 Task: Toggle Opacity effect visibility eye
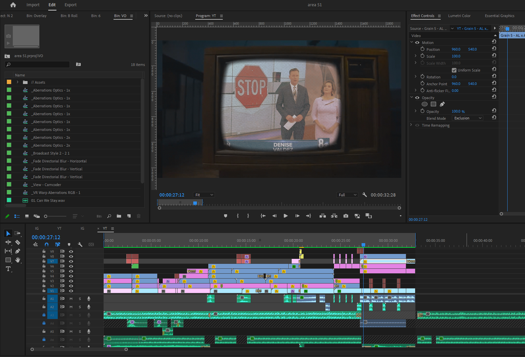pyautogui.click(x=417, y=98)
